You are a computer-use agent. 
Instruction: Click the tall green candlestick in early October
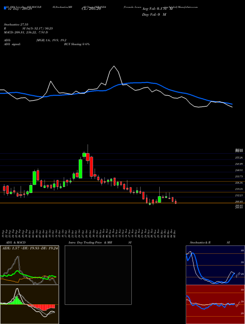tap(34, 178)
